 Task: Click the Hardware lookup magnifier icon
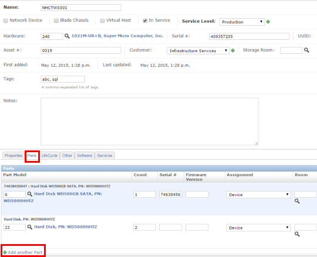(x=67, y=36)
